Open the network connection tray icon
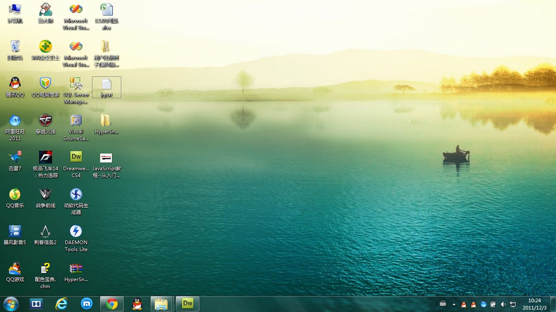Screen dimensions: 556x312 513,304
